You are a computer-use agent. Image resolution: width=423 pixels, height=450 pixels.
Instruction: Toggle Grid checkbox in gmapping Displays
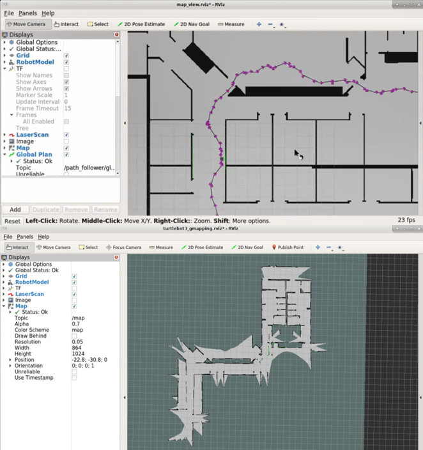point(74,276)
